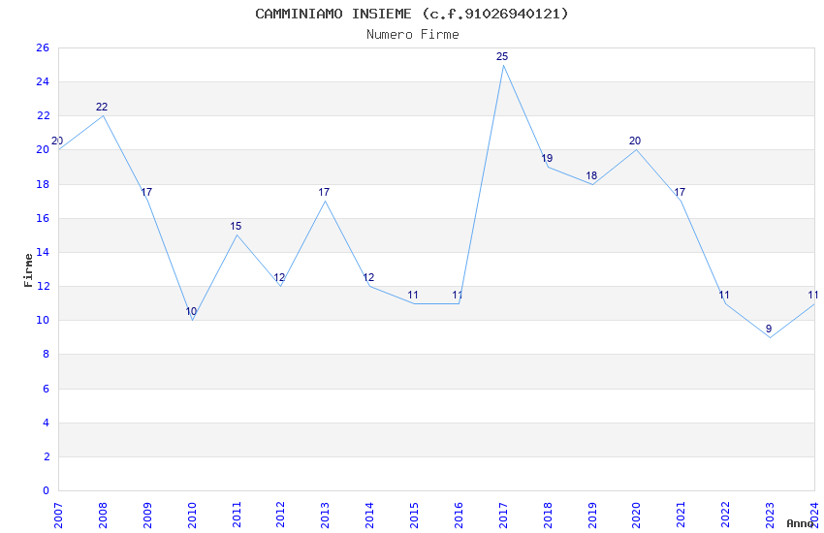This screenshot has width=824, height=533.
Task: Select the year label 2007 on x-axis
Action: point(58,516)
